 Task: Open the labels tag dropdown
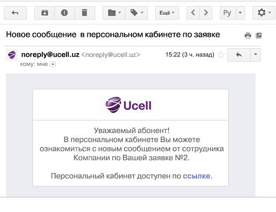[136, 13]
